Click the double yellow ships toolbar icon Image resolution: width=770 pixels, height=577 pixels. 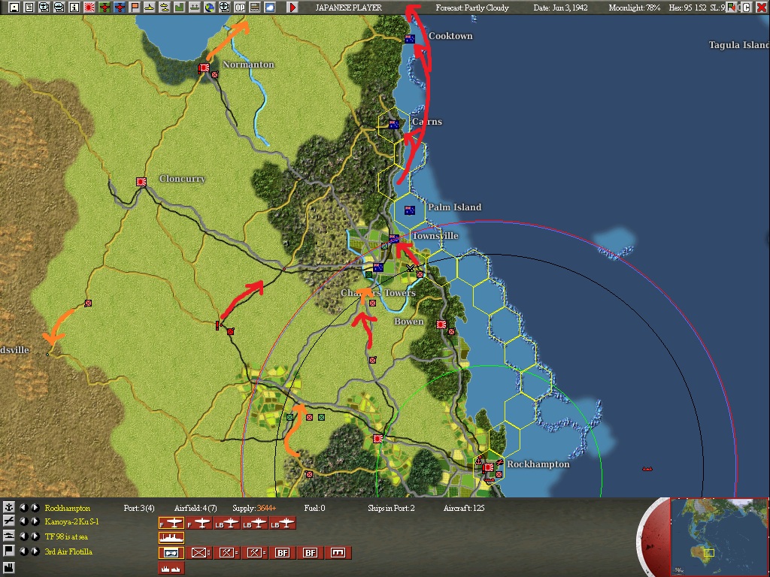tap(165, 8)
